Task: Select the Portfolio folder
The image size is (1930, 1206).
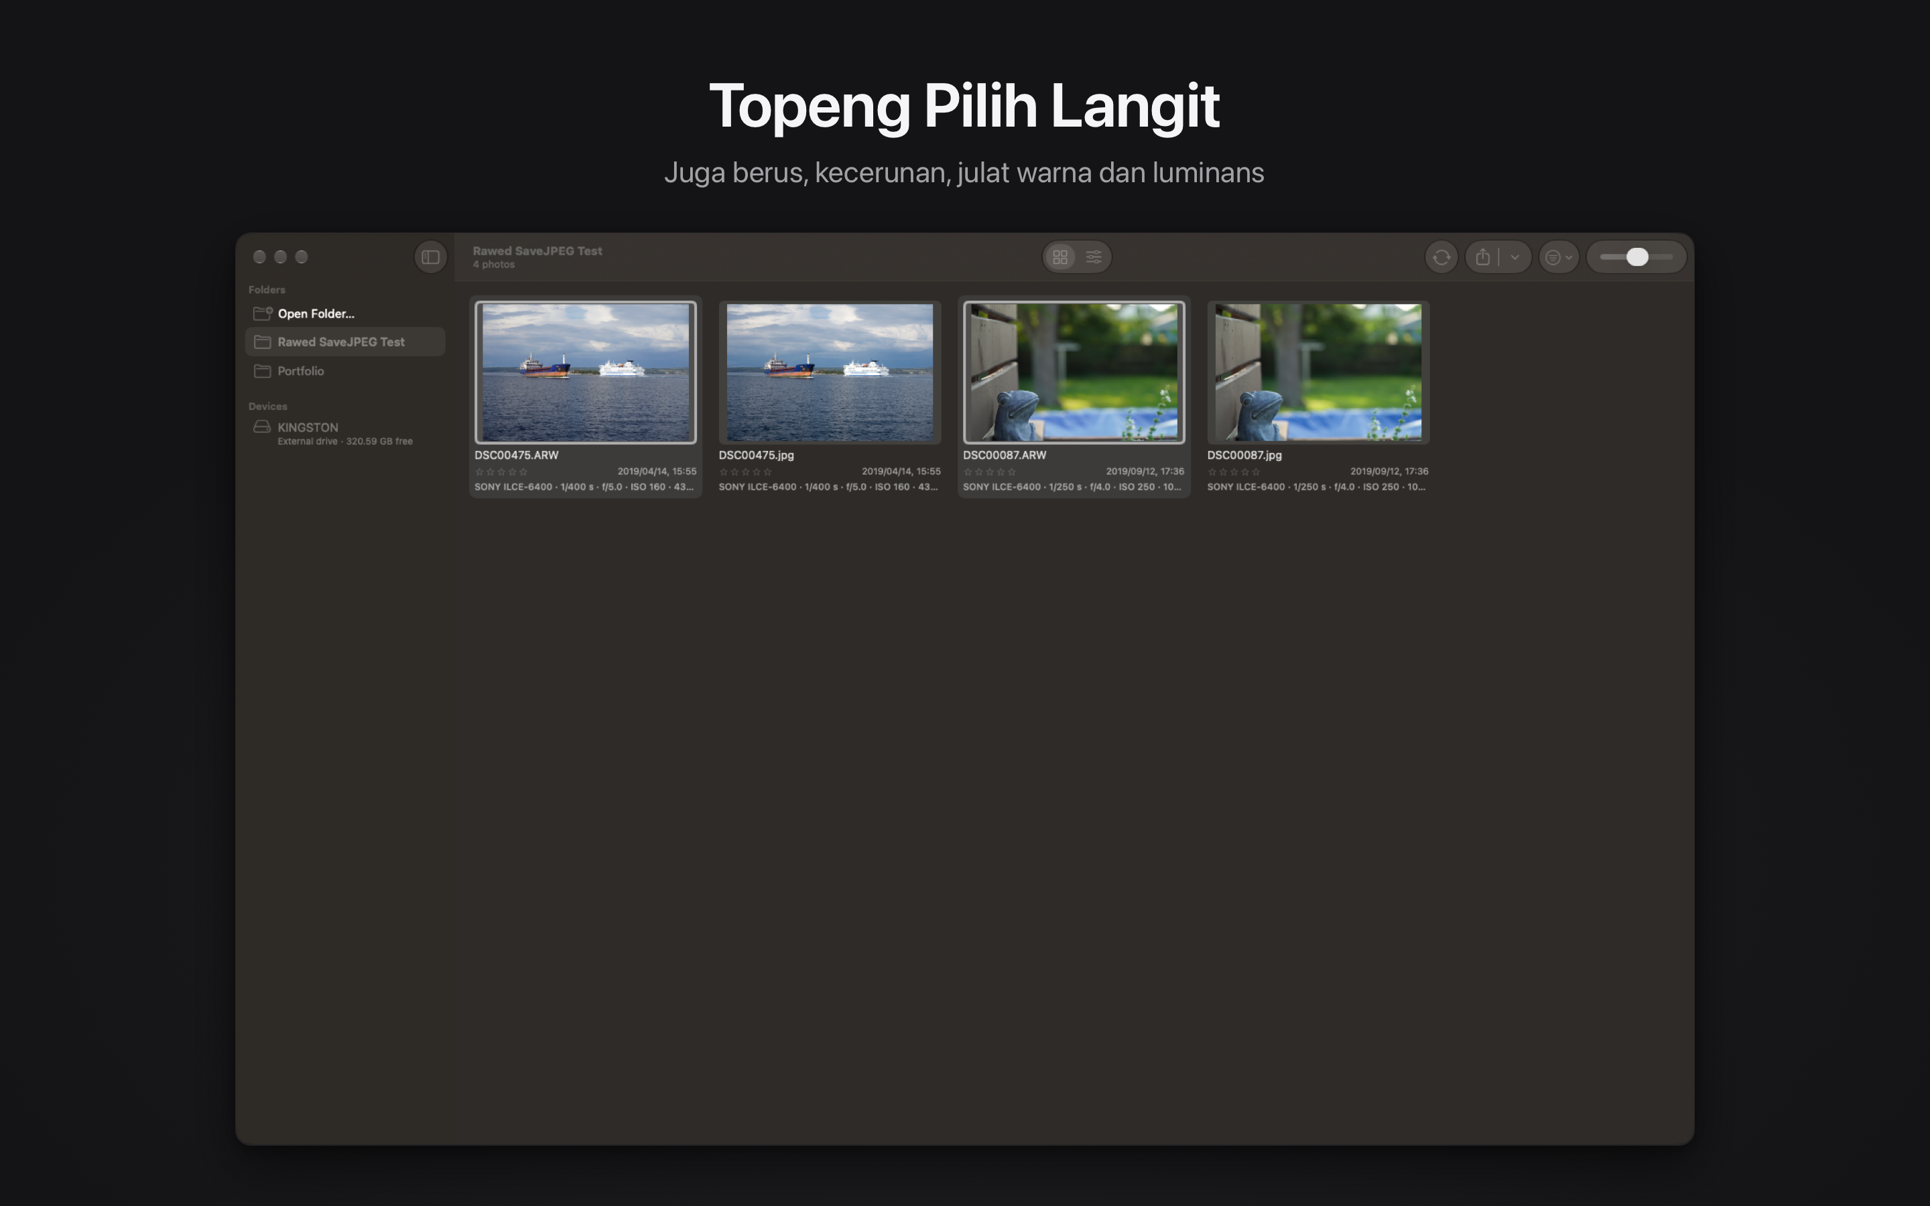Action: [x=345, y=371]
